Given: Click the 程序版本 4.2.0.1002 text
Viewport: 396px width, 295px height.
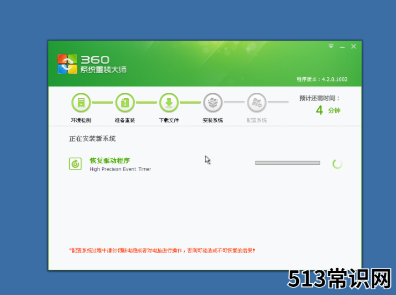Looking at the screenshot, I should (x=322, y=79).
